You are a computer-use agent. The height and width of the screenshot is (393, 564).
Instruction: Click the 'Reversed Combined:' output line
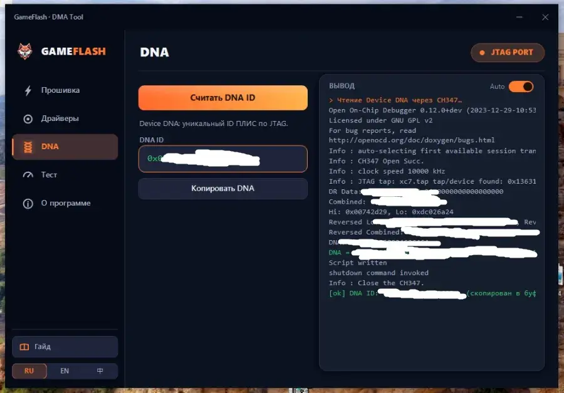(x=434, y=233)
